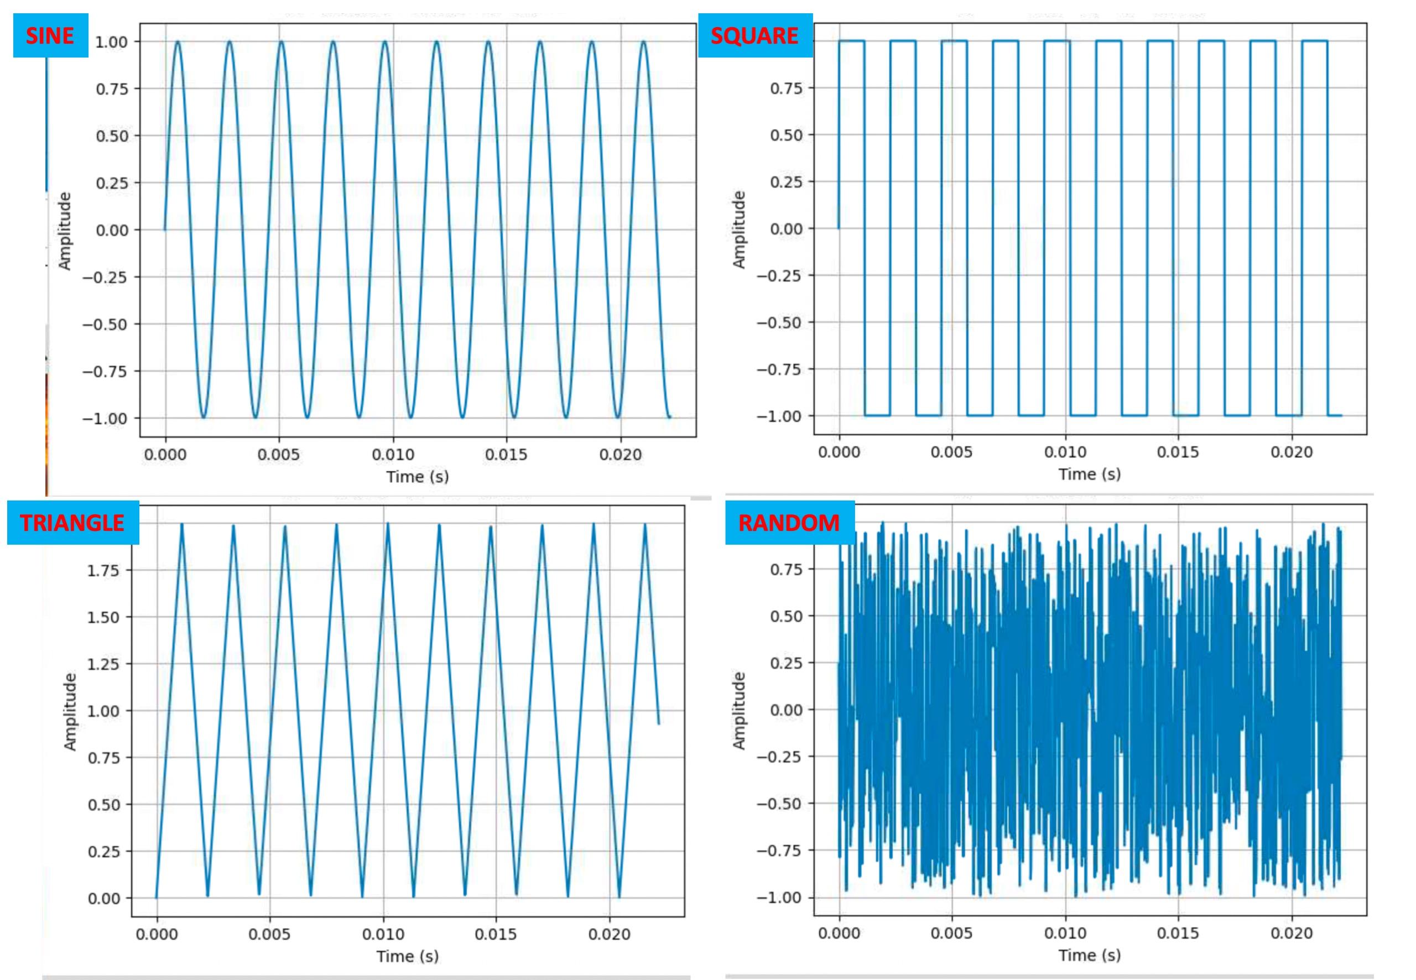Click the 0.015 x-tick on the square plot
Viewport: 1416px width, 980px height.
click(1178, 452)
